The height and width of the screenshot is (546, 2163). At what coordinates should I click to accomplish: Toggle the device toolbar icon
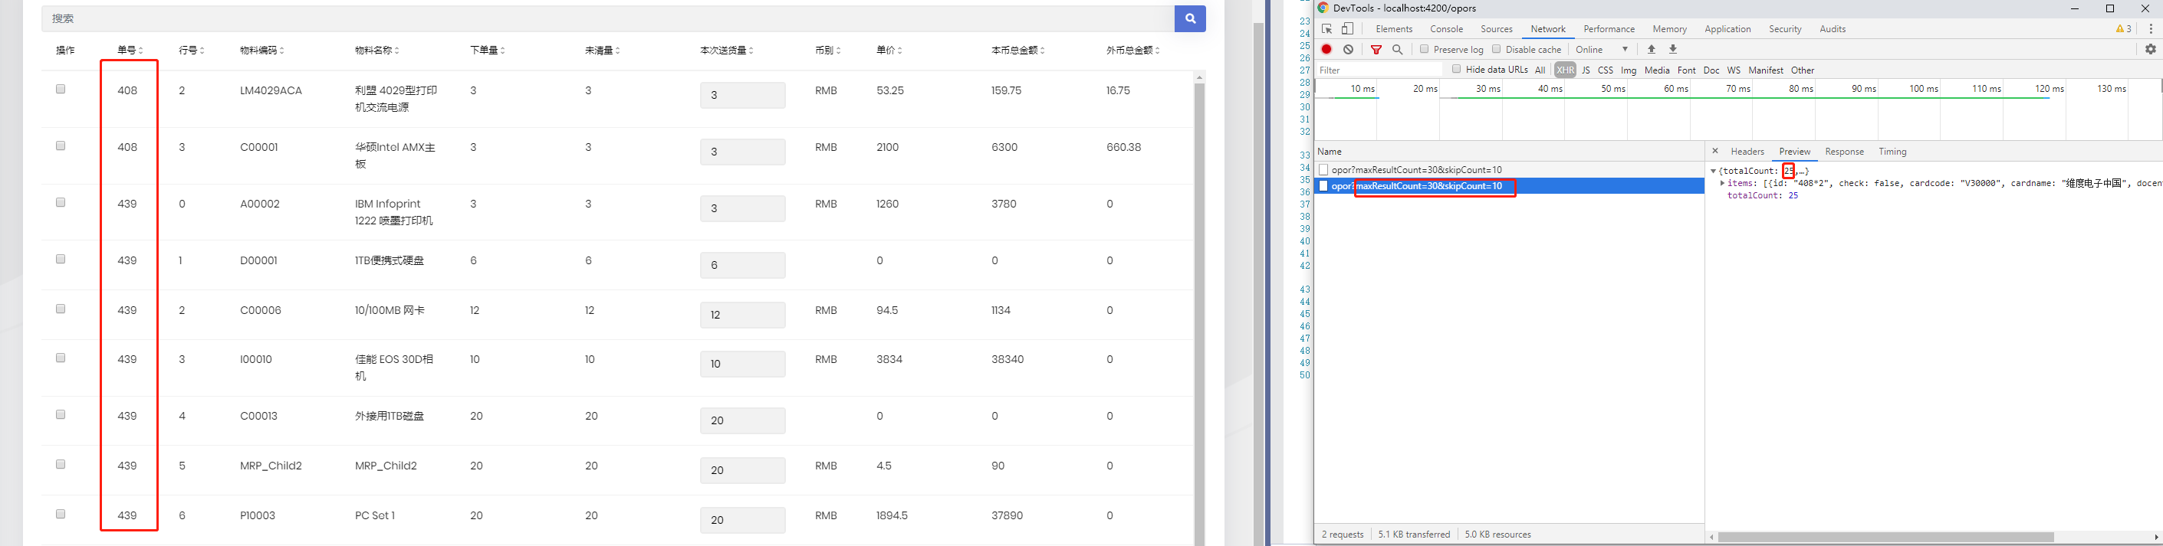pos(1348,29)
